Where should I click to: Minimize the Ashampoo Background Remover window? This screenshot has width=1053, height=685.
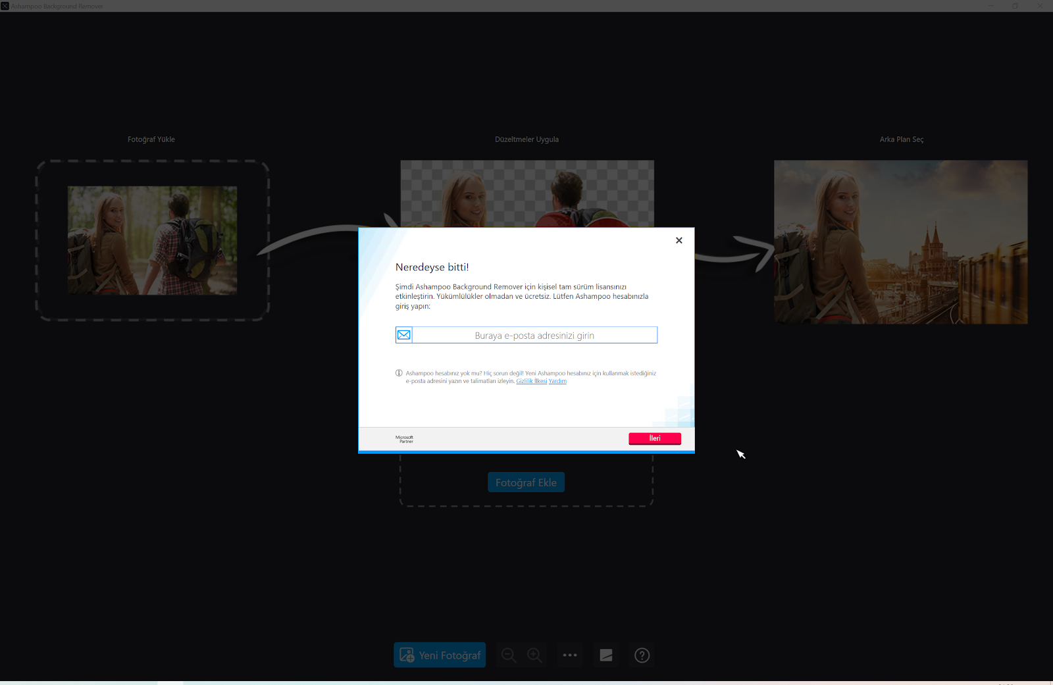[x=990, y=6]
